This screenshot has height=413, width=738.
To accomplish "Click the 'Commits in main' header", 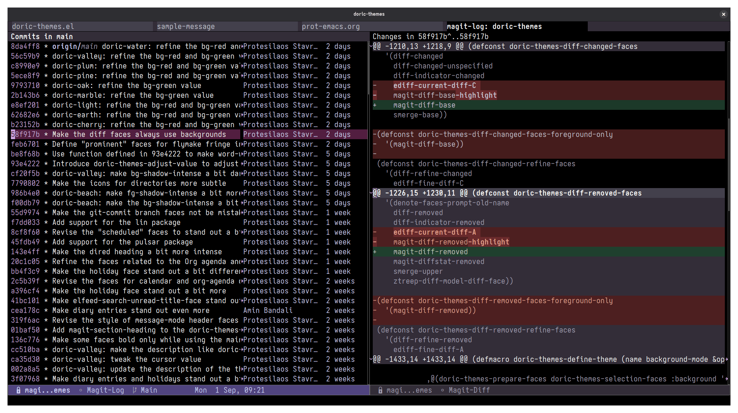I will click(42, 36).
